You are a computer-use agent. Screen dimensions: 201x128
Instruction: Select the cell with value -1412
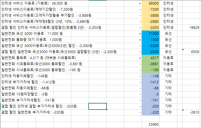pos(151,82)
